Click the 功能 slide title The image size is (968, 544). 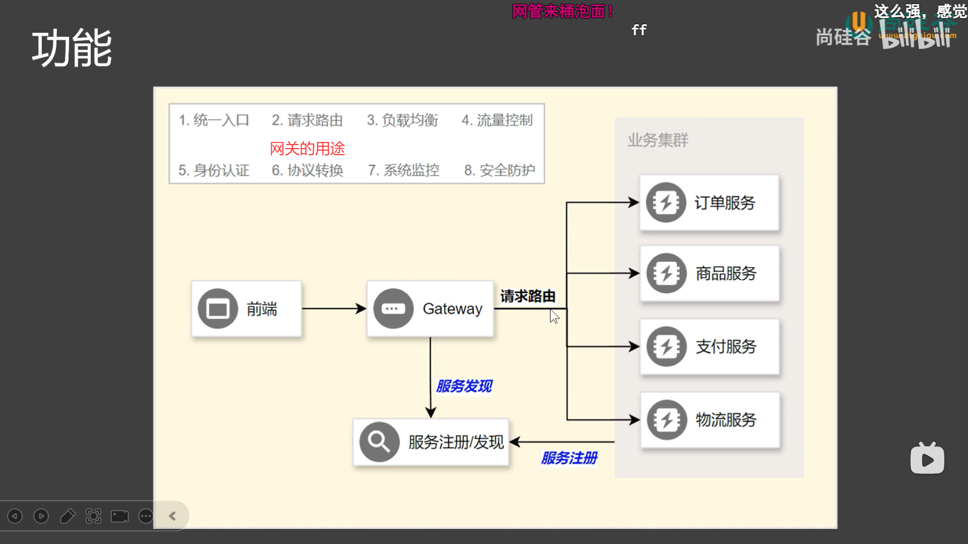pyautogui.click(x=72, y=48)
